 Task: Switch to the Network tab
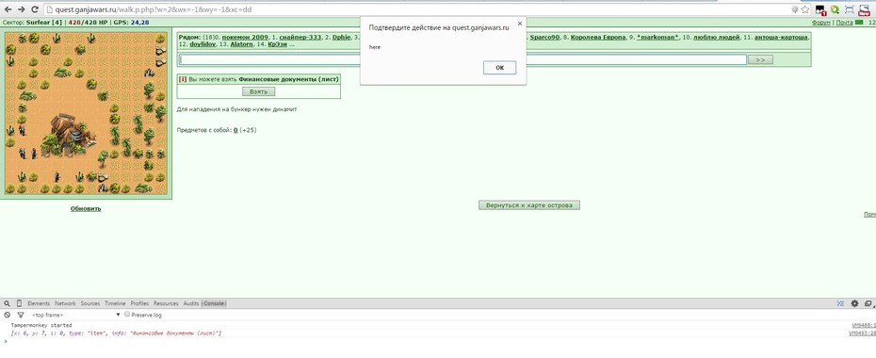click(65, 303)
